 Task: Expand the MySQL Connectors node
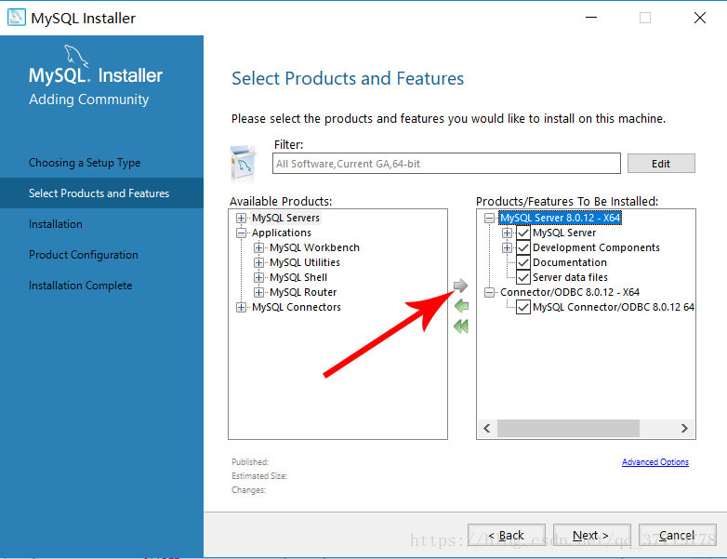click(241, 307)
